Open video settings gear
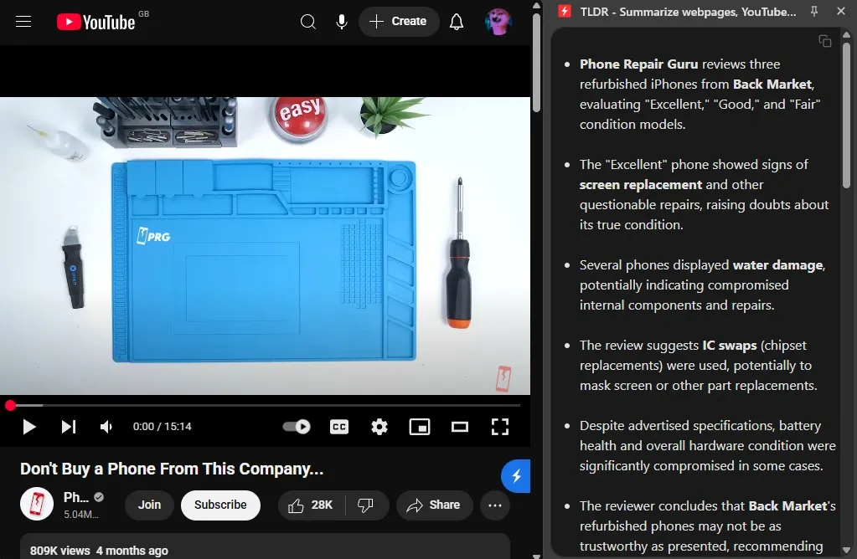The height and width of the screenshot is (559, 857). point(379,427)
